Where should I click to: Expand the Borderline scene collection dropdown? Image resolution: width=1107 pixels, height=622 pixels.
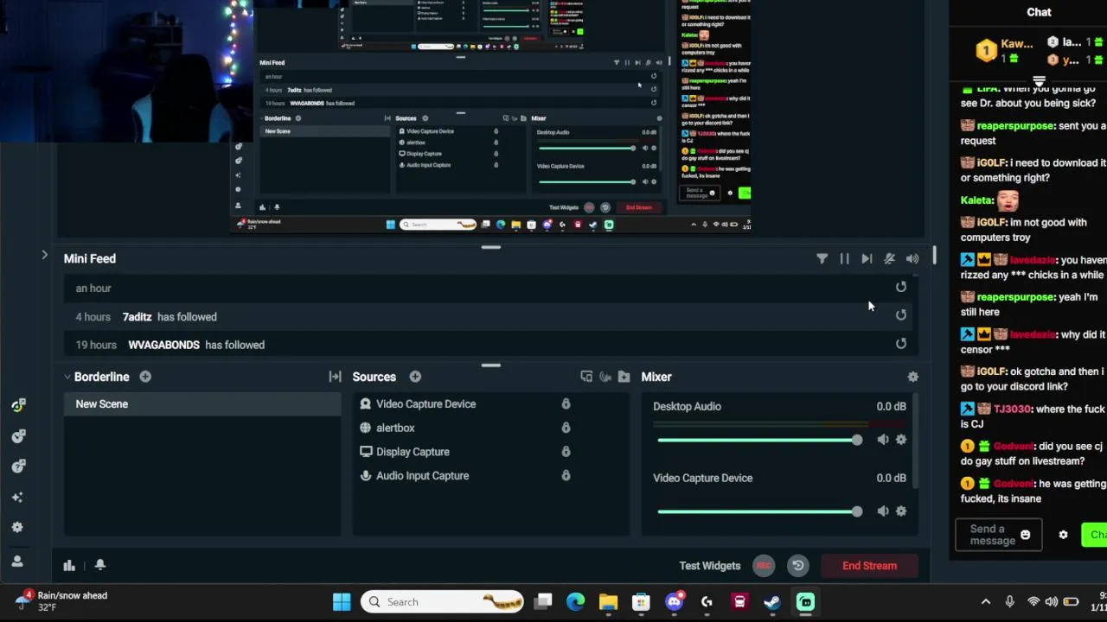(67, 377)
